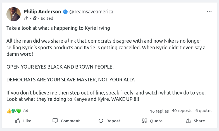View the 16 replies
The height and width of the screenshot is (131, 219).
[159, 111]
